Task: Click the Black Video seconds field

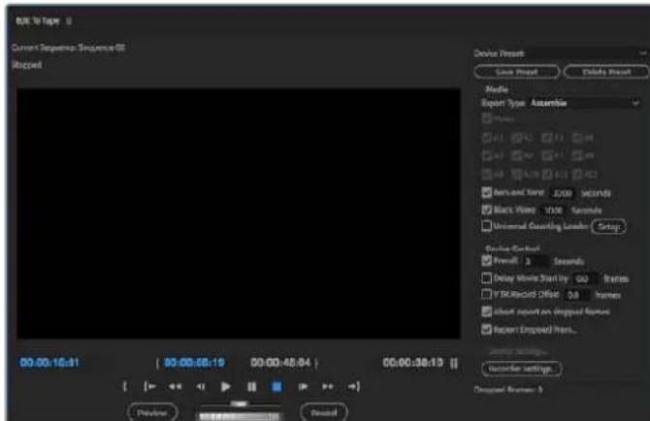Action: tap(554, 210)
